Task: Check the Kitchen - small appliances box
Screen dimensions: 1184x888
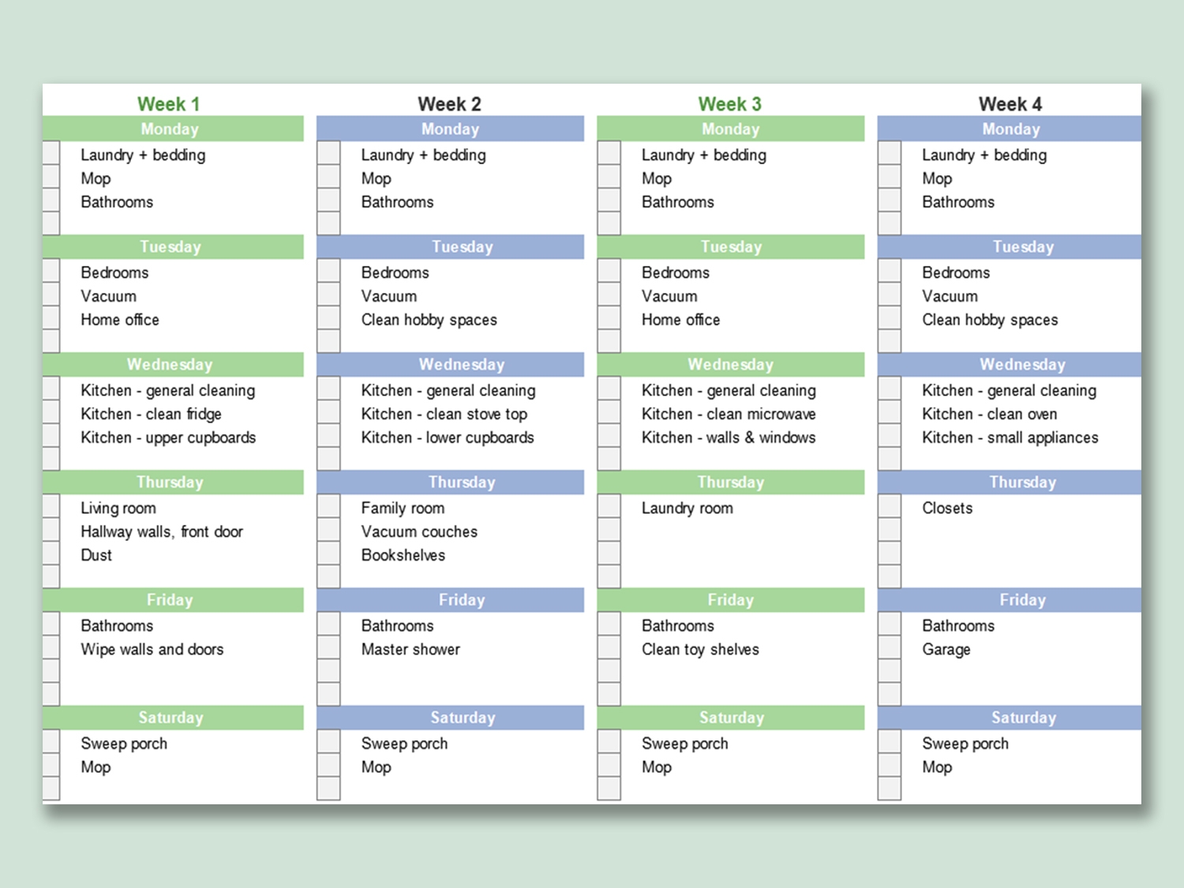Action: coord(889,437)
